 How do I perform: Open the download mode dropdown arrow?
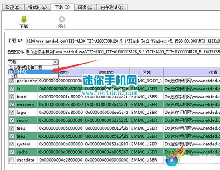point(55,62)
